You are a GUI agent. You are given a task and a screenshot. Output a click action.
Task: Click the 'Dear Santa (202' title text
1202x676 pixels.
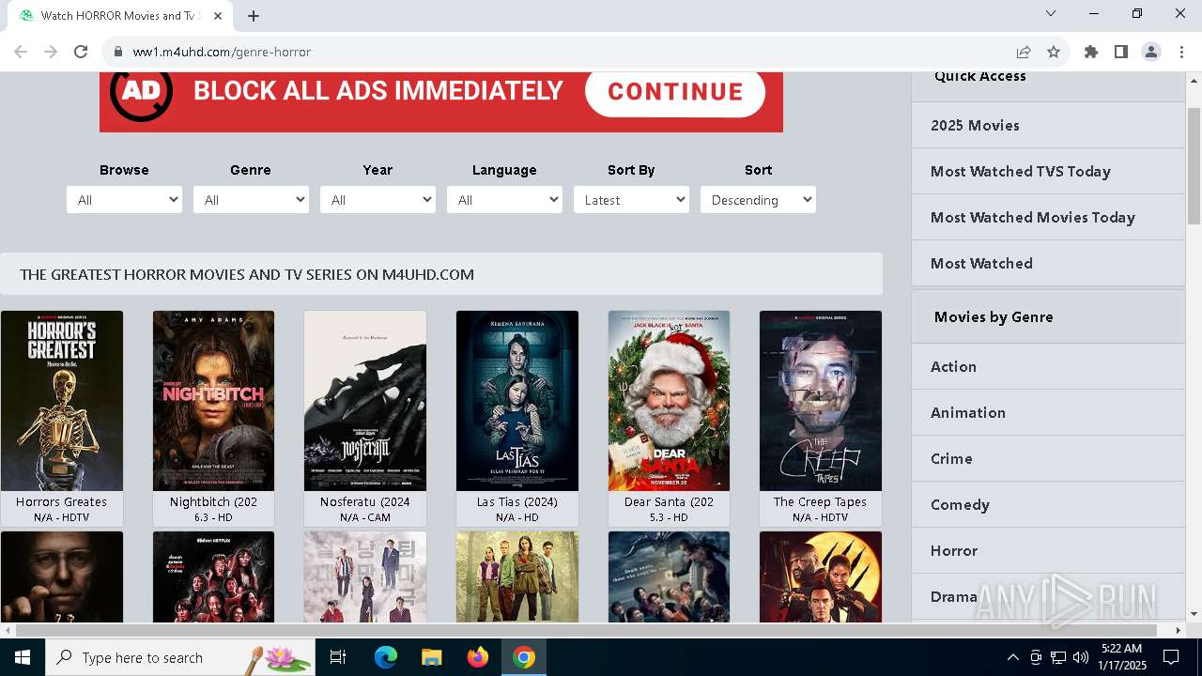[x=669, y=502]
